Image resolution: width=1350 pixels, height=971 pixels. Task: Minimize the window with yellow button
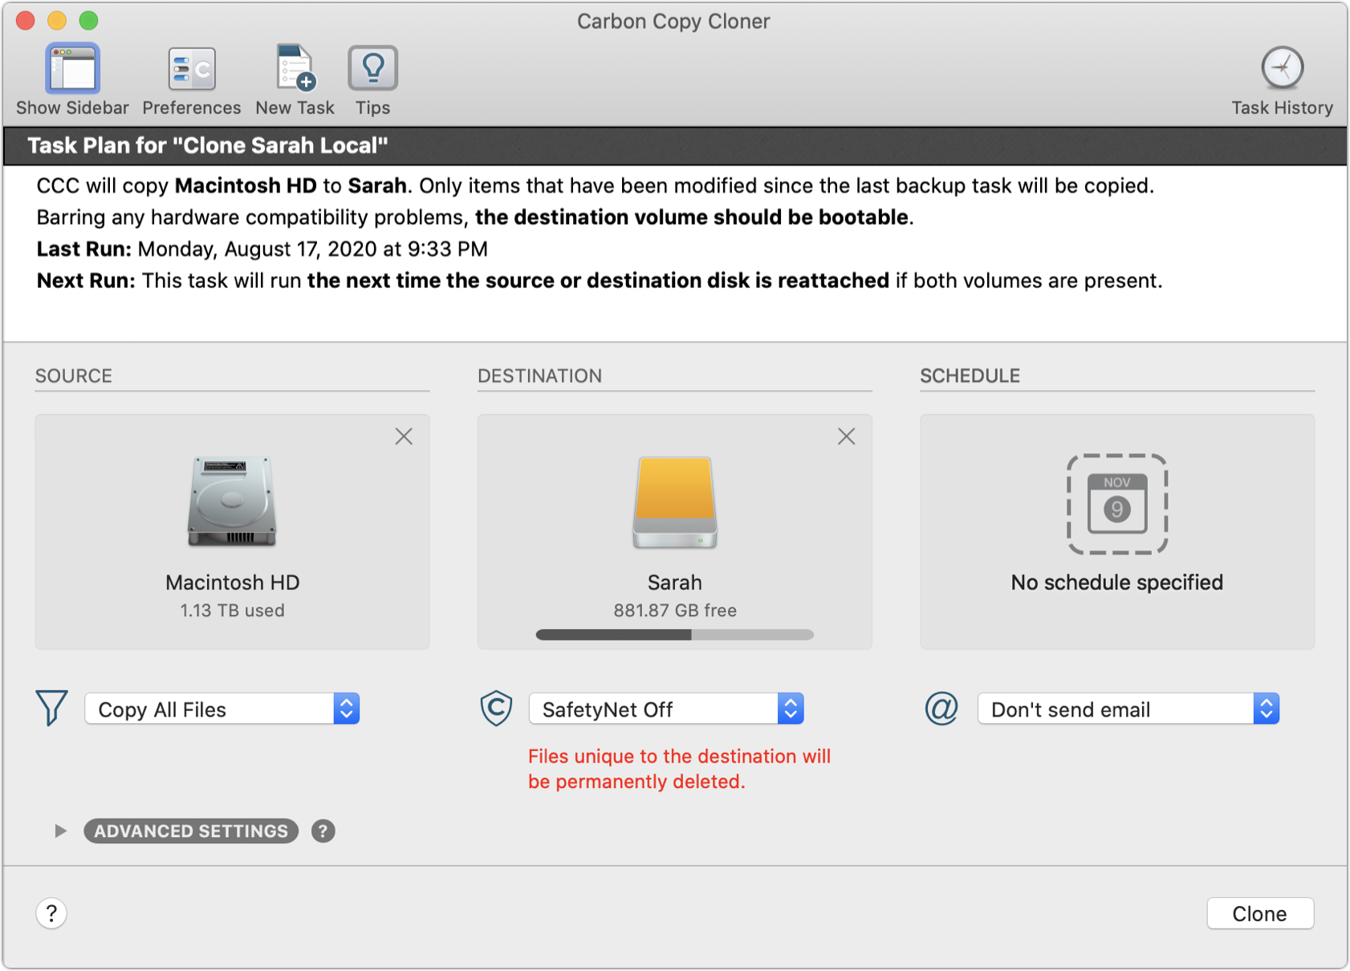pyautogui.click(x=57, y=20)
